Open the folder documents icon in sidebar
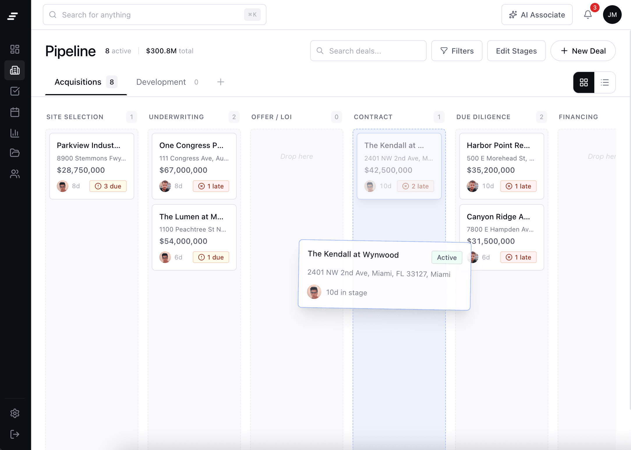Screen dimensions: 631x450 pyautogui.click(x=15, y=153)
